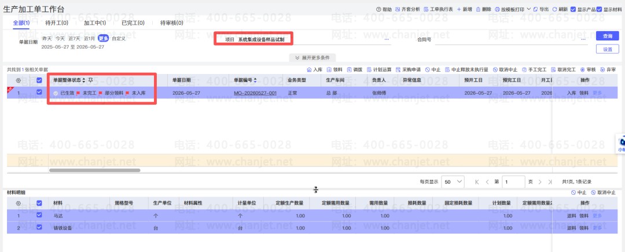Sort by the 单据编号 column
625x252 pixels.
[255, 80]
